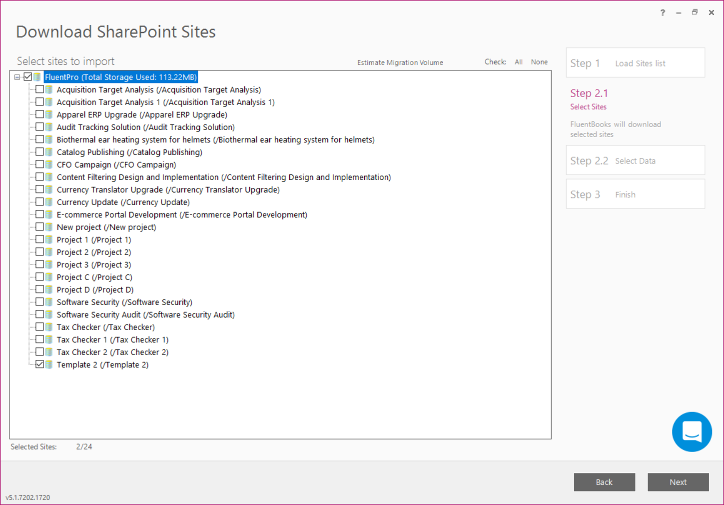
Task: Click the Tax Checker 2 site icon
Action: click(x=49, y=352)
